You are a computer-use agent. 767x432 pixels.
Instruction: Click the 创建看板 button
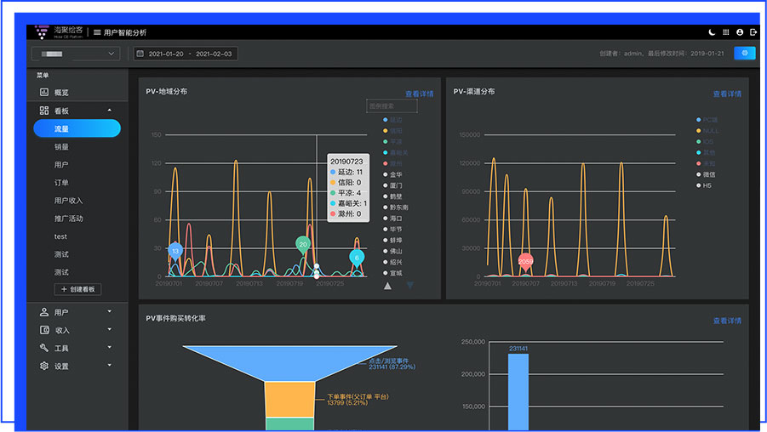(x=77, y=289)
